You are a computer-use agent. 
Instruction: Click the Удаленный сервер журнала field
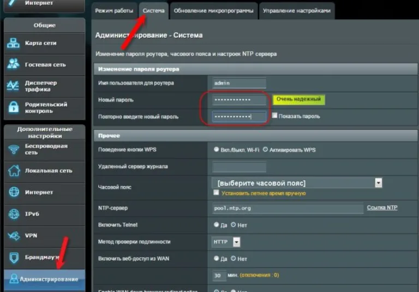coord(239,166)
